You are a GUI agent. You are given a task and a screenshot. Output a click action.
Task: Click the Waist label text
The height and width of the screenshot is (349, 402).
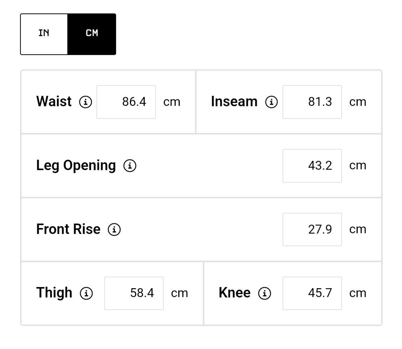[x=54, y=101]
